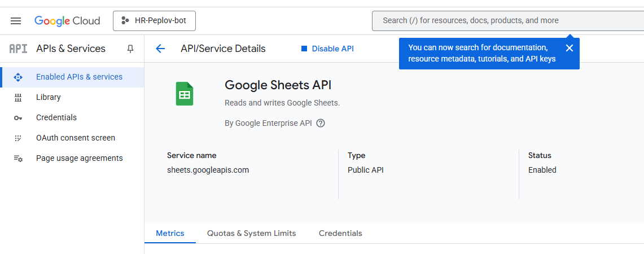Viewport: 644px width, 254px height.
Task: Click the Disable API button
Action: pyautogui.click(x=327, y=49)
